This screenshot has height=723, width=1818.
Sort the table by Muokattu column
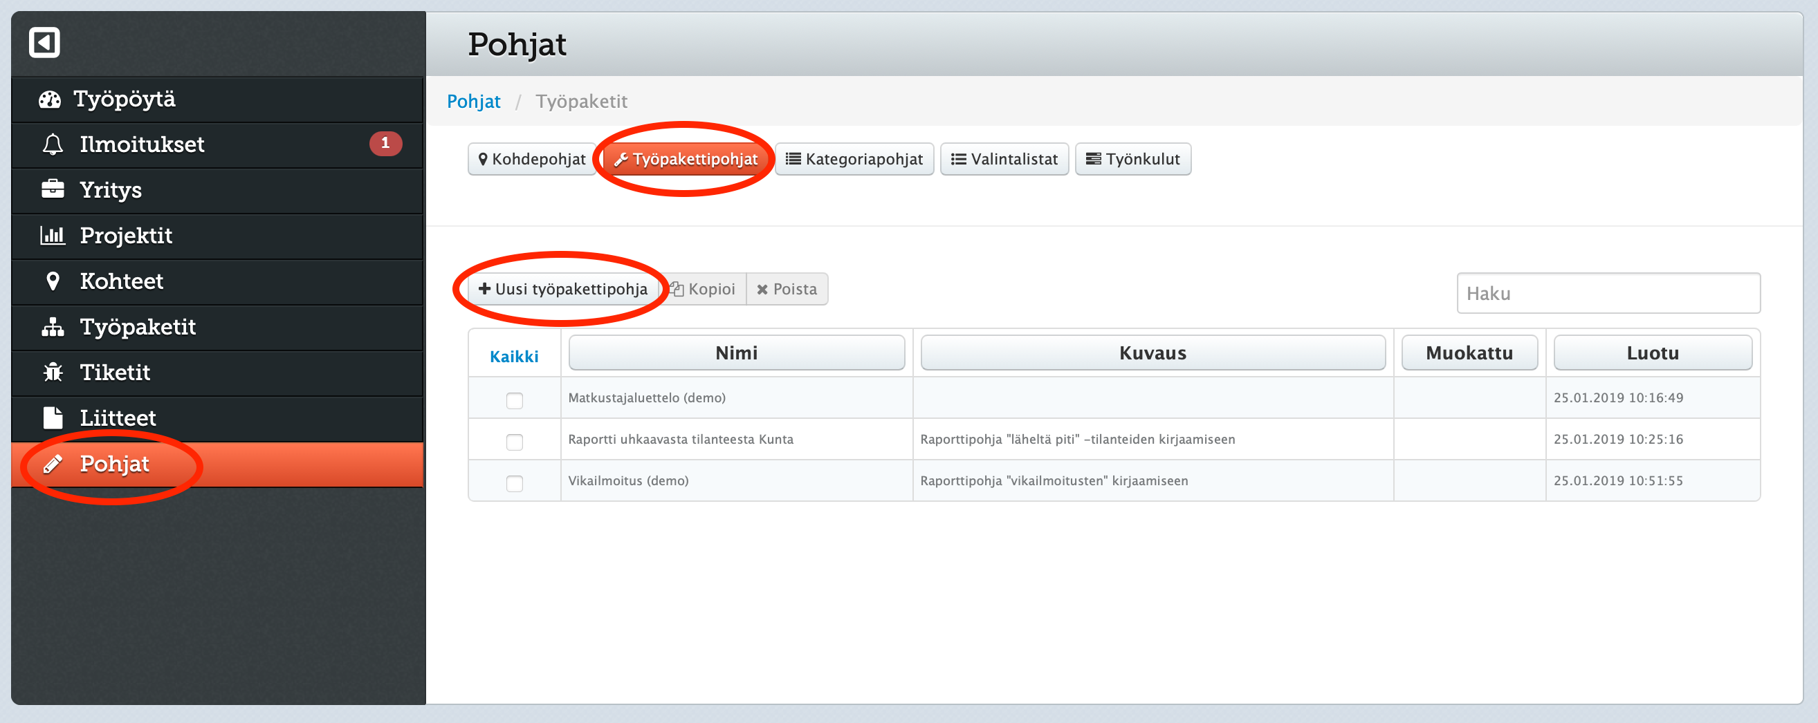(x=1469, y=353)
